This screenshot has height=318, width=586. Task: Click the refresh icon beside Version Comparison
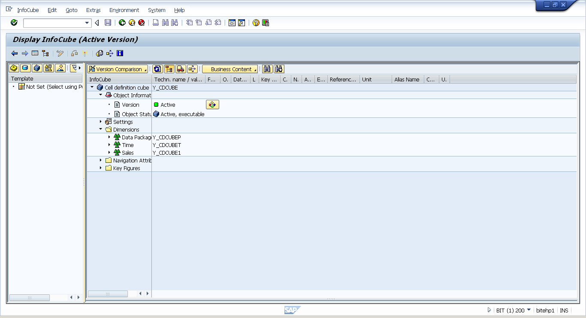(x=157, y=69)
